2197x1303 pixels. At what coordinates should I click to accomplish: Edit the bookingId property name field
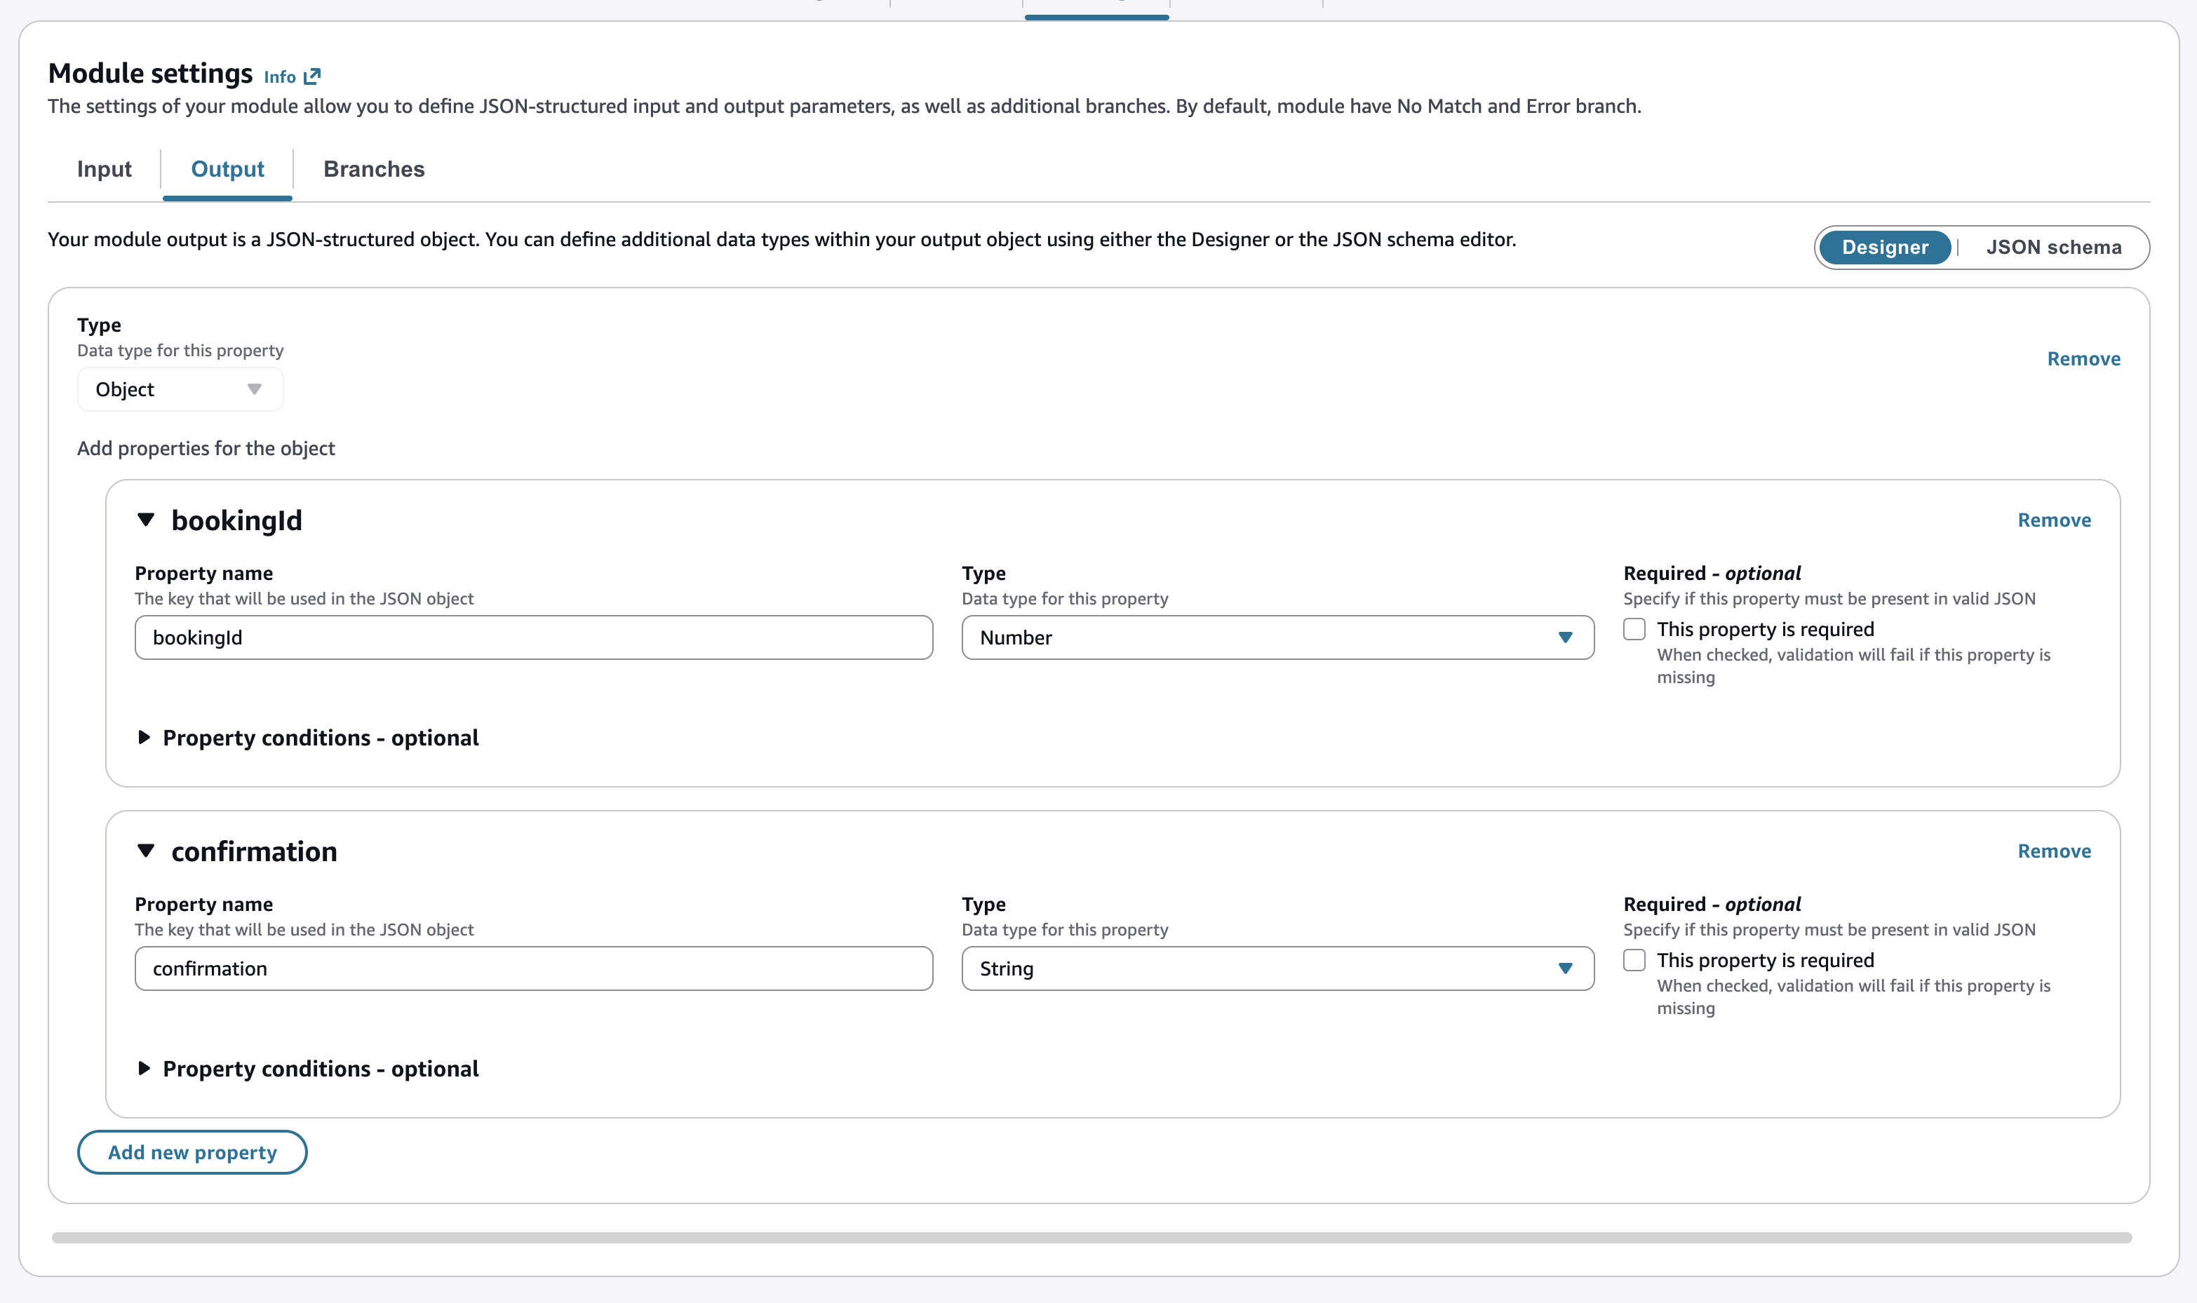(534, 637)
